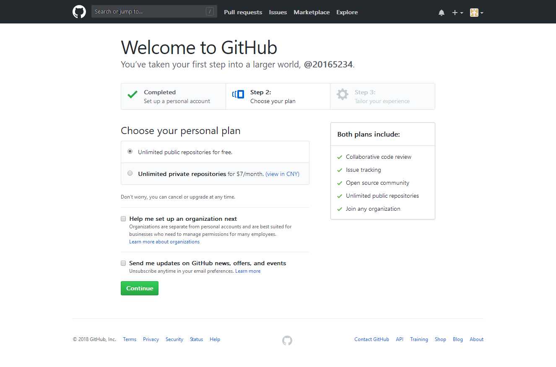Image resolution: width=556 pixels, height=367 pixels.
Task: Click © 2018 GitHub, Inc. text
Action: [94, 339]
